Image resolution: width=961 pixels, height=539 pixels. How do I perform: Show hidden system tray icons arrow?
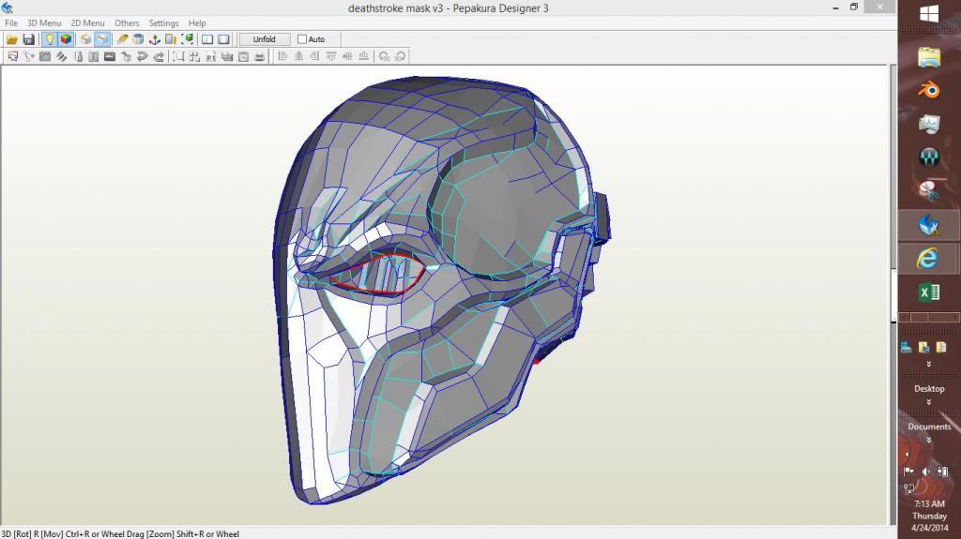point(908,455)
